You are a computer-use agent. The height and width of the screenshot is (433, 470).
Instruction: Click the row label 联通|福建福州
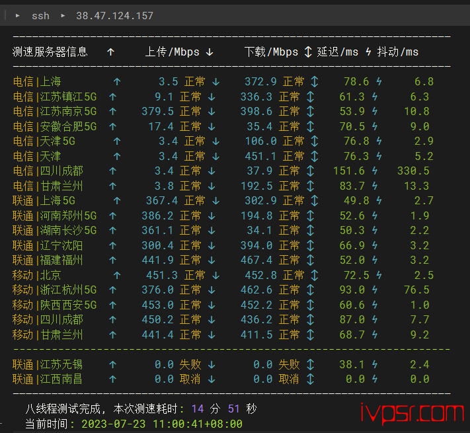click(48, 260)
